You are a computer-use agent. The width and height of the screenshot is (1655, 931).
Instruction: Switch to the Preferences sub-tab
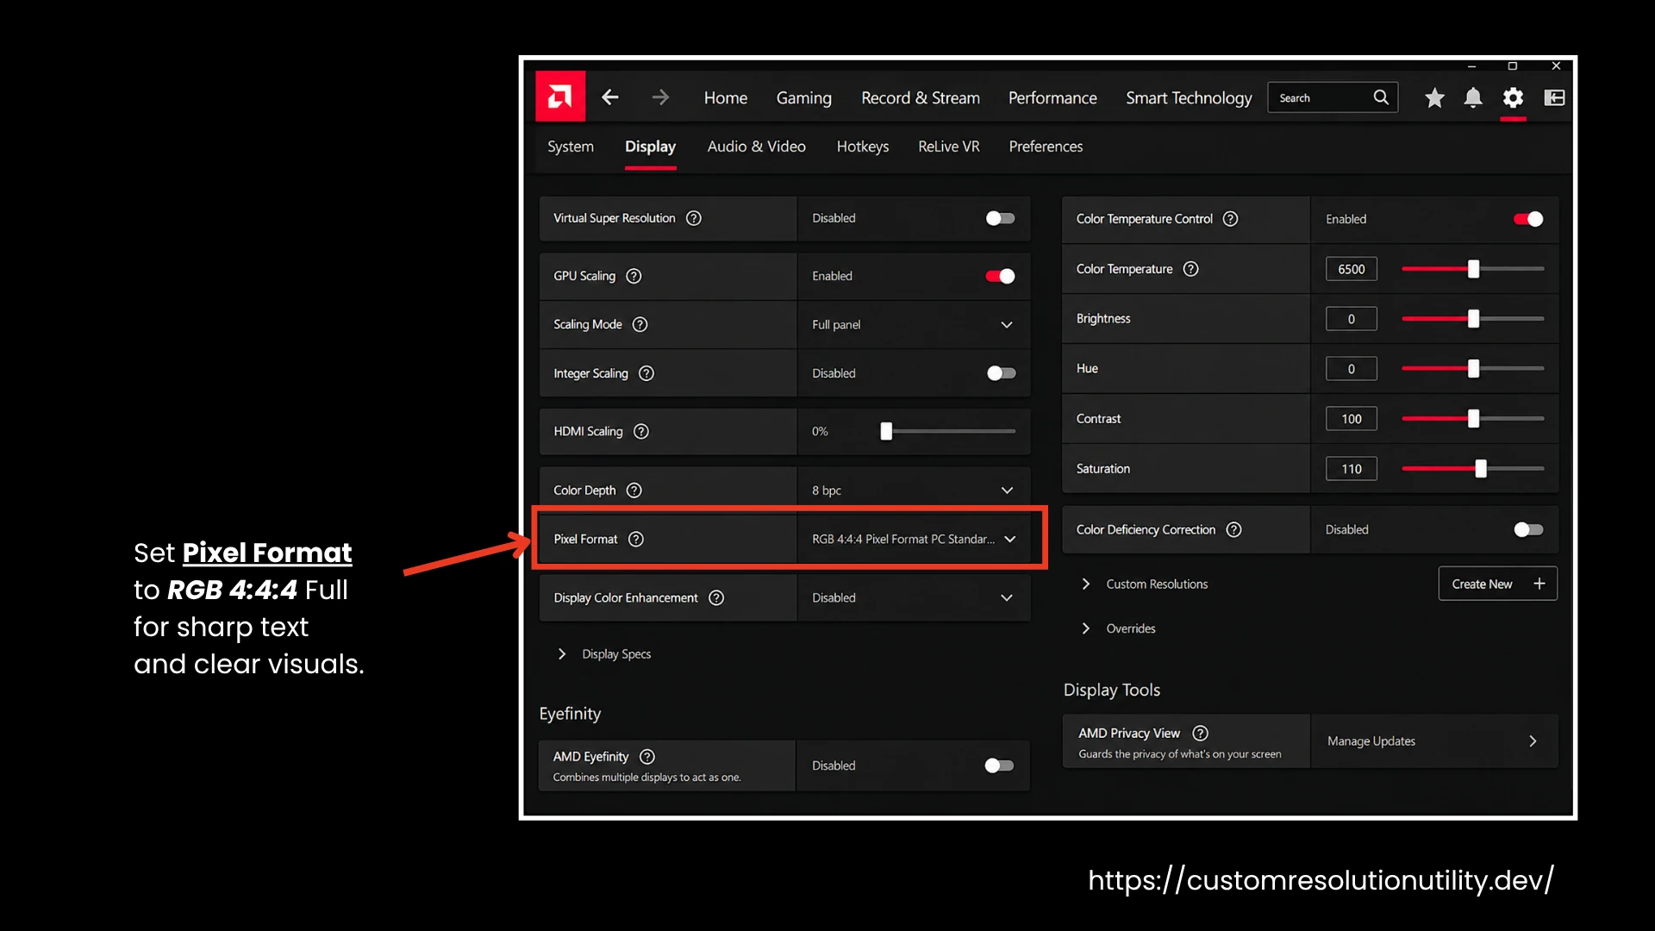pos(1046,147)
